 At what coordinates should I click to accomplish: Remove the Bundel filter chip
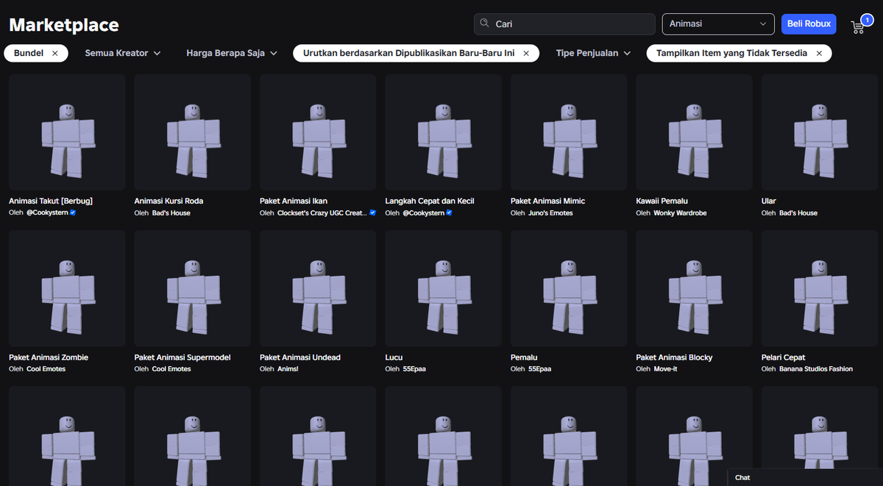point(55,53)
